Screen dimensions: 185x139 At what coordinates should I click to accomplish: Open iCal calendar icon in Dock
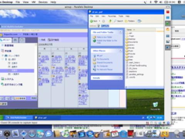point(115,134)
